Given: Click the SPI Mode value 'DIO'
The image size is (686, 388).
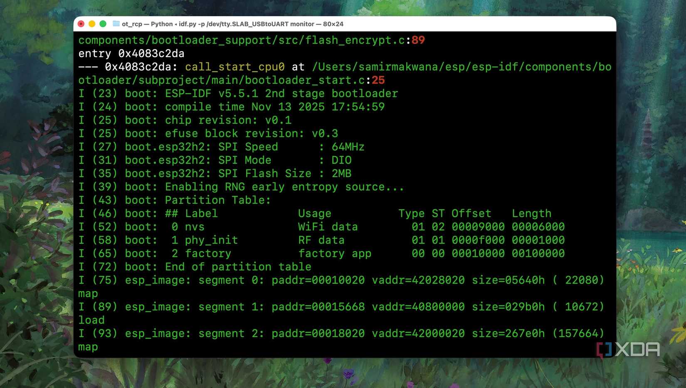Looking at the screenshot, I should point(341,160).
